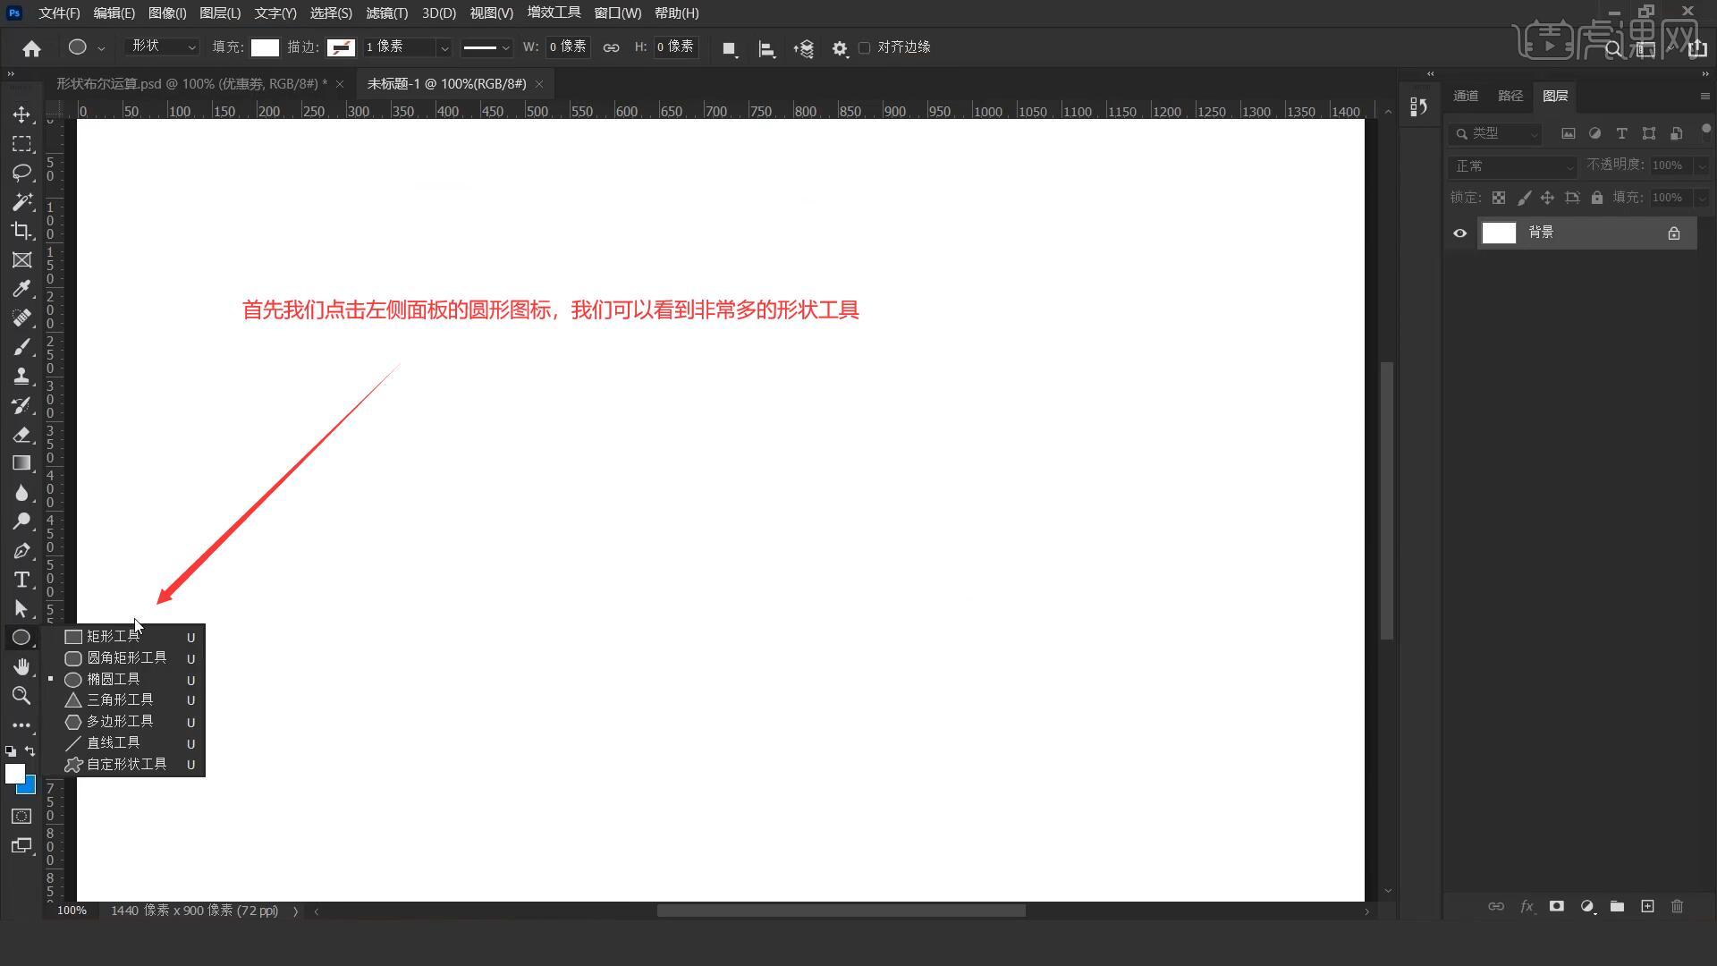This screenshot has height=966, width=1717.
Task: Click the stroke color swatch
Action: [x=341, y=47]
